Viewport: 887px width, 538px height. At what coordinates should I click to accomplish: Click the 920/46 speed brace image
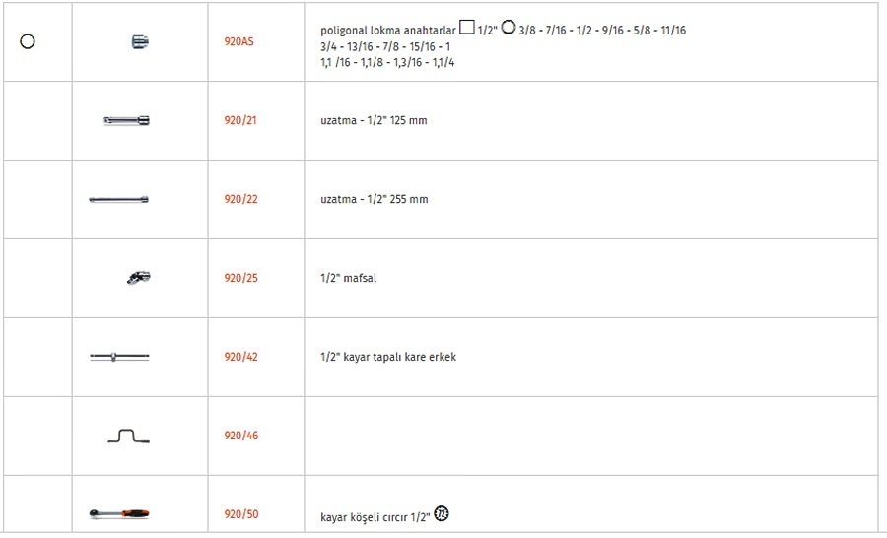click(x=128, y=436)
